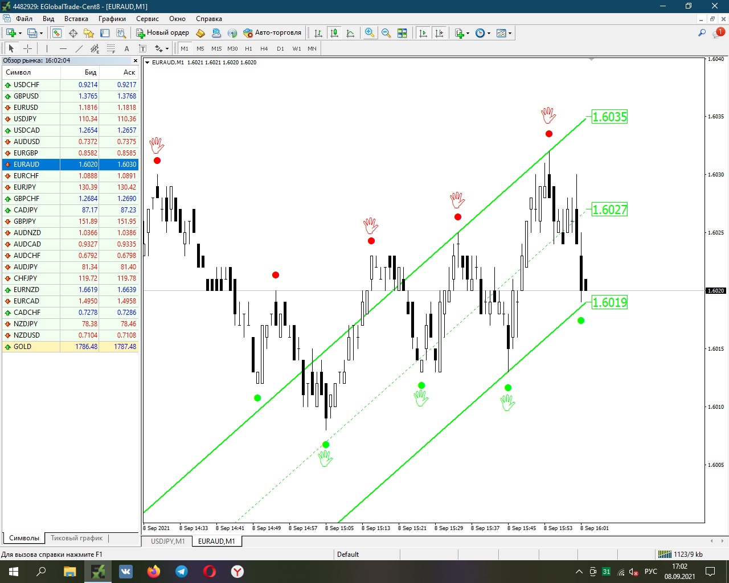Viewport: 729px width, 583px height.
Task: Zoom in on the chart
Action: (370, 33)
